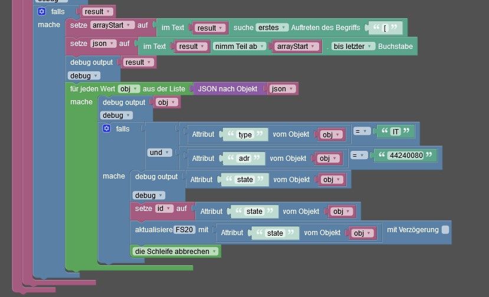The width and height of the screenshot is (489, 297).
Task: Open the arrayStart dropdown after 'nimm Teil ab'
Action: pos(297,47)
